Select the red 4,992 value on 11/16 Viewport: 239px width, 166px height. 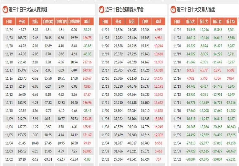(191, 78)
